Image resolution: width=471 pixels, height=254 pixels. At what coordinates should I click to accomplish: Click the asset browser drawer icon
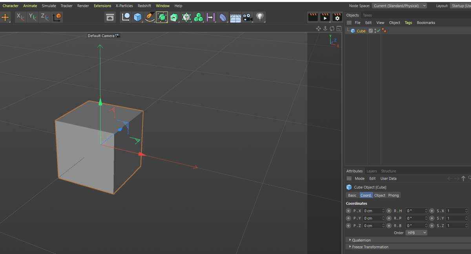point(110,17)
